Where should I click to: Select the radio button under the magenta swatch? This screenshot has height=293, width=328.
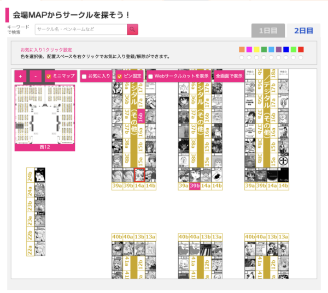249,57
